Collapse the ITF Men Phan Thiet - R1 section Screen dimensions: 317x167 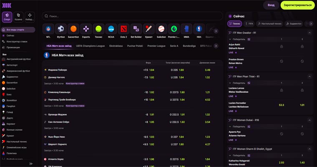tap(309, 76)
